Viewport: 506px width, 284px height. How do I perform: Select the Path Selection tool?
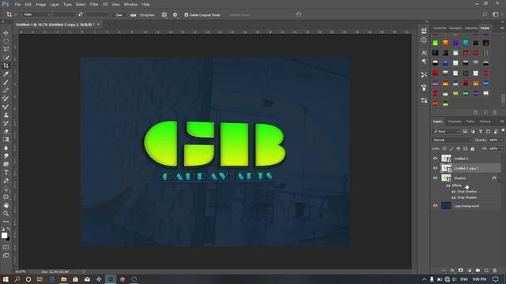pyautogui.click(x=6, y=189)
